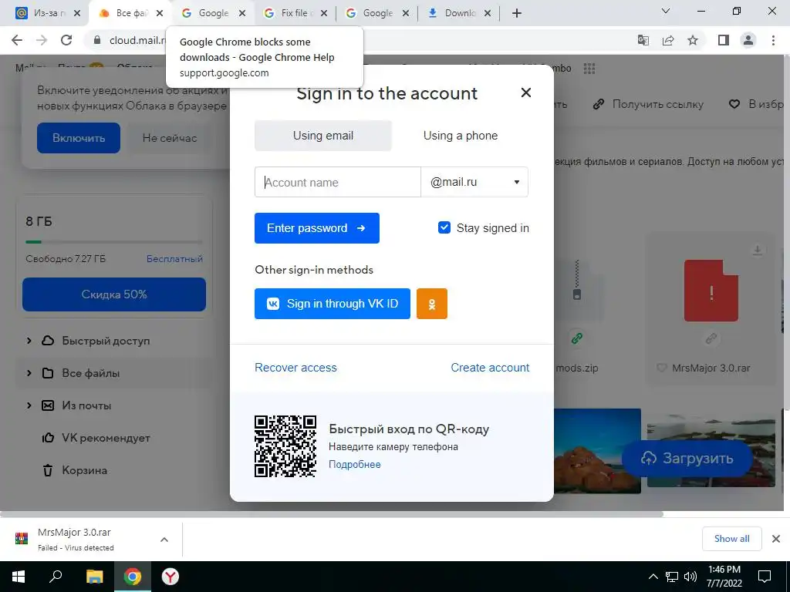This screenshot has width=790, height=592.
Task: Click the Бесплатный plan link
Action: [174, 259]
